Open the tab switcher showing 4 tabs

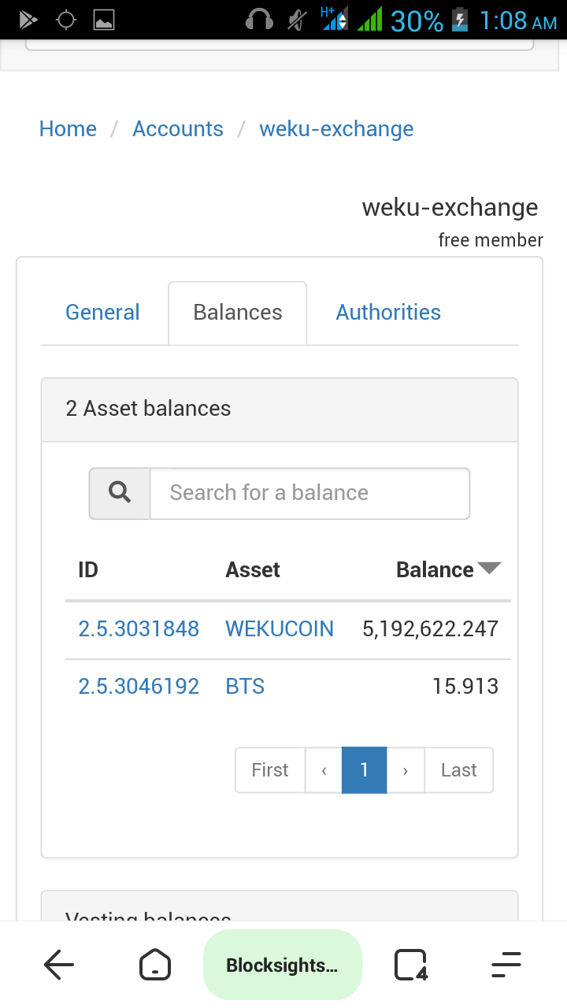point(410,965)
